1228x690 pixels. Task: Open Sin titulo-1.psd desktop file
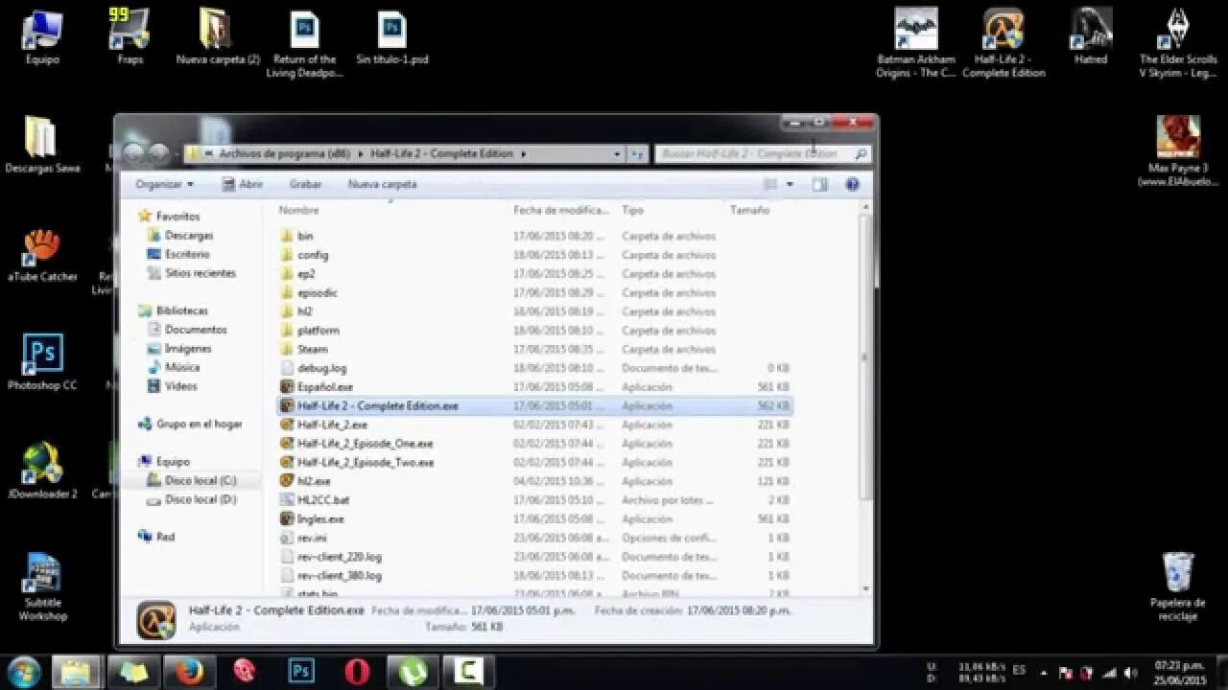391,36
